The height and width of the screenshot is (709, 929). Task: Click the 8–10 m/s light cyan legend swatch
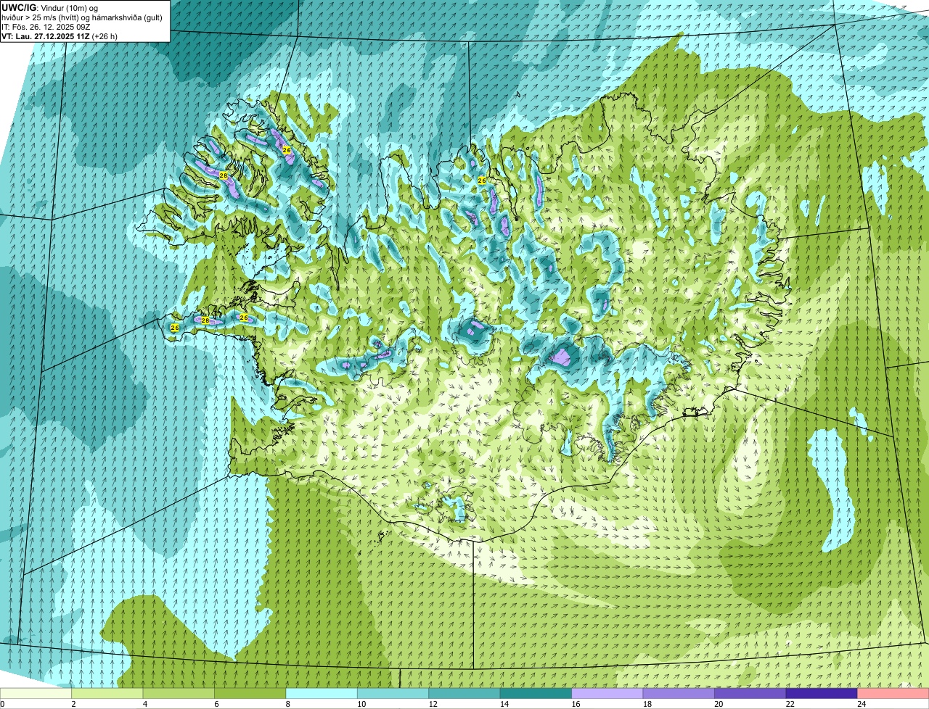pyautogui.click(x=322, y=693)
